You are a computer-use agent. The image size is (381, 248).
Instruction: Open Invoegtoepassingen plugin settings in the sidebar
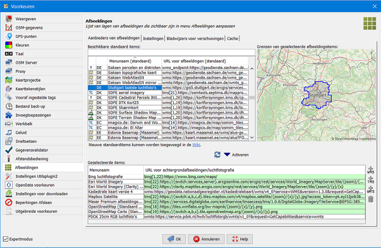(33, 115)
